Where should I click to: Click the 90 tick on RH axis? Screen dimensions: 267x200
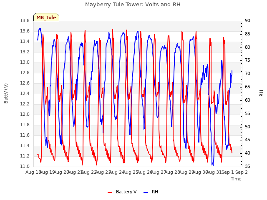point(247,20)
